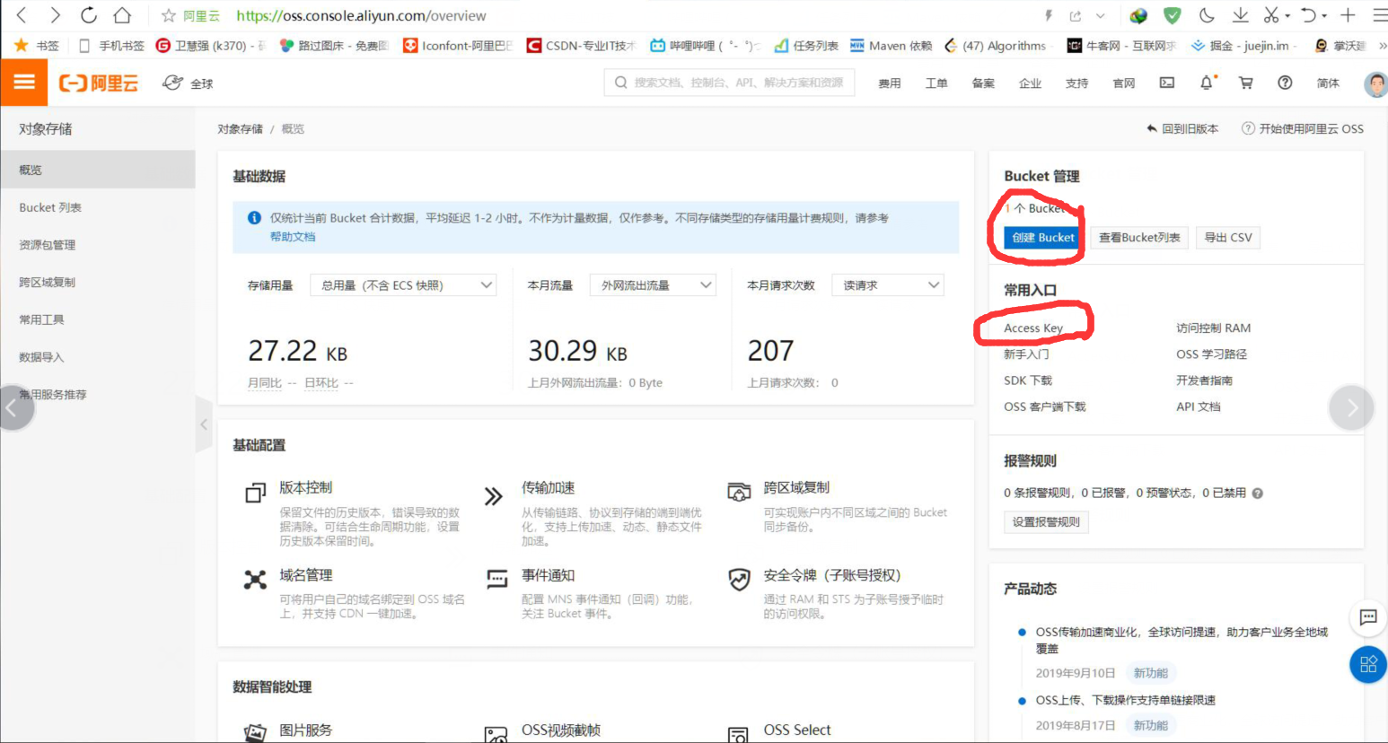
Task: Open 工单 in top navigation
Action: click(x=936, y=83)
